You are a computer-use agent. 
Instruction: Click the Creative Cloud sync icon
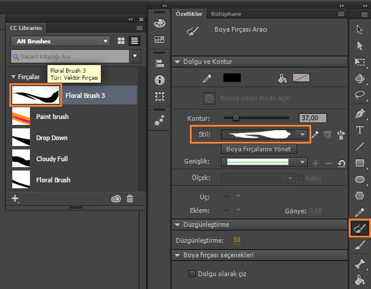tap(116, 199)
